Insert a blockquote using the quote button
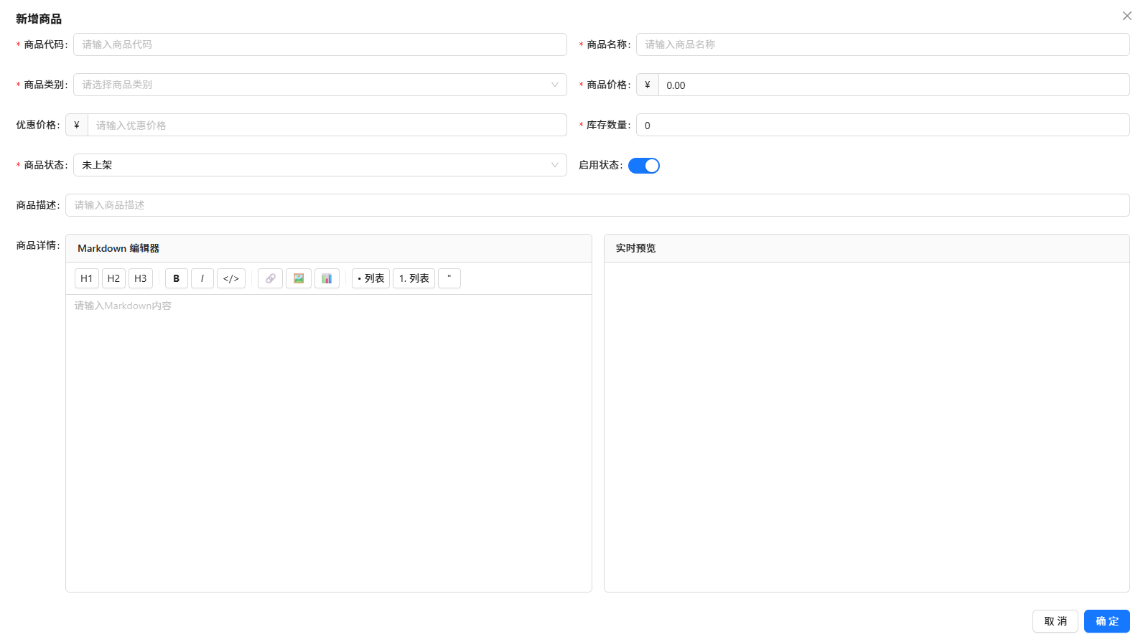The image size is (1138, 642). pyautogui.click(x=449, y=278)
